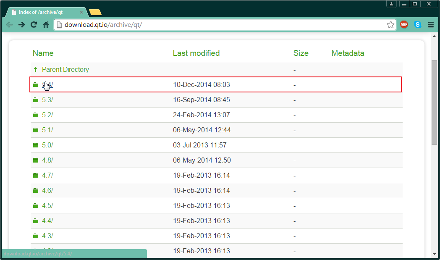Open the home page via home icon

pos(46,25)
